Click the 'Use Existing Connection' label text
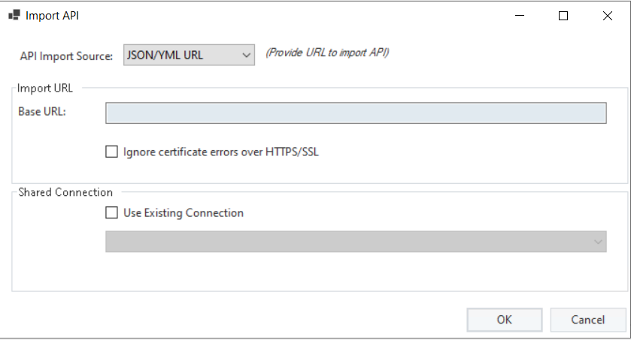This screenshot has height=340, width=631. (184, 212)
